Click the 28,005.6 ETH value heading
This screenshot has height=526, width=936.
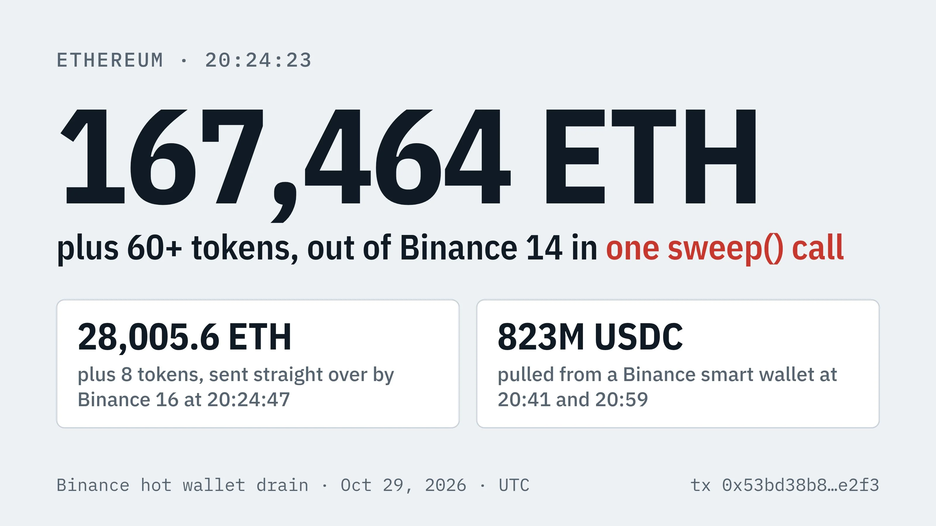[x=185, y=337]
